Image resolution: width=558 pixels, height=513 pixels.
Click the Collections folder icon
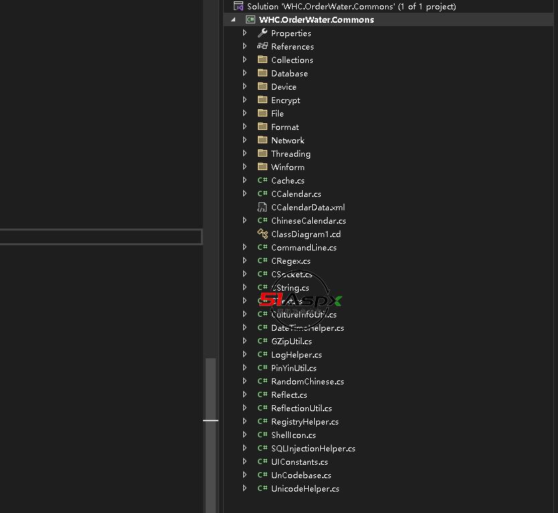263,60
